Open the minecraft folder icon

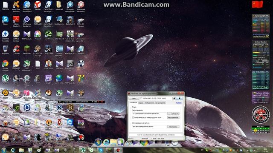point(59,6)
